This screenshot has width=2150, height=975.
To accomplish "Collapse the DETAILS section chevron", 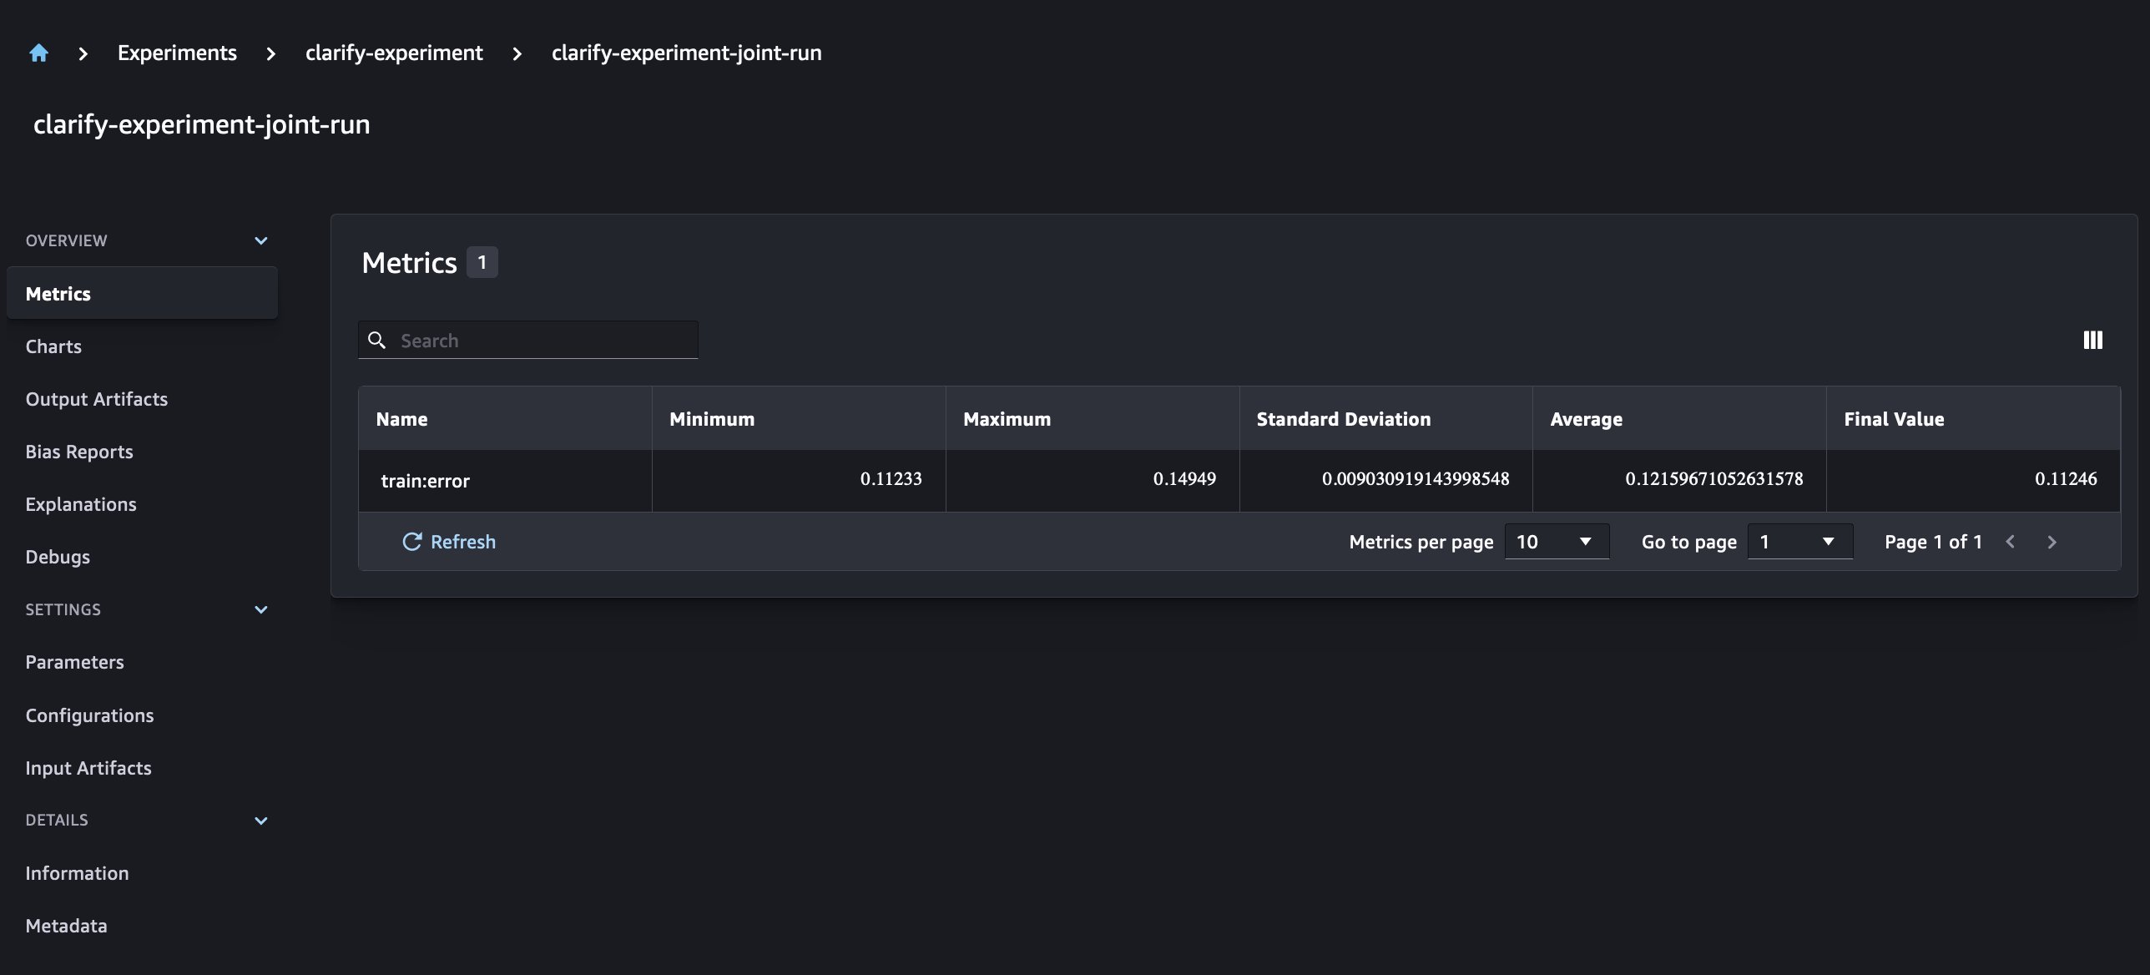I will coord(260,821).
